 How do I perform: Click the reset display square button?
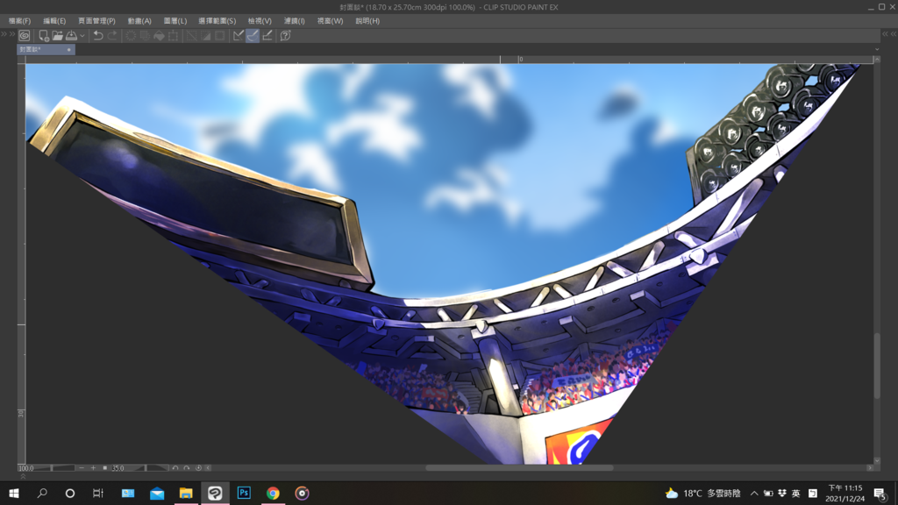[105, 468]
